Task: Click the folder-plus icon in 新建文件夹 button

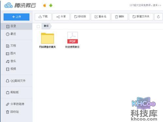Action: click(x=134, y=17)
